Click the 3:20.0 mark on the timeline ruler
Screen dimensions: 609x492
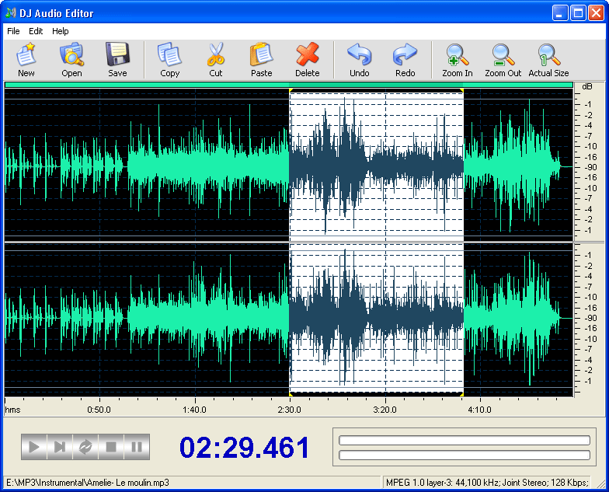coord(385,410)
